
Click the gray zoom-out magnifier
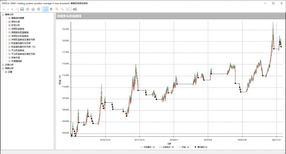62,9
